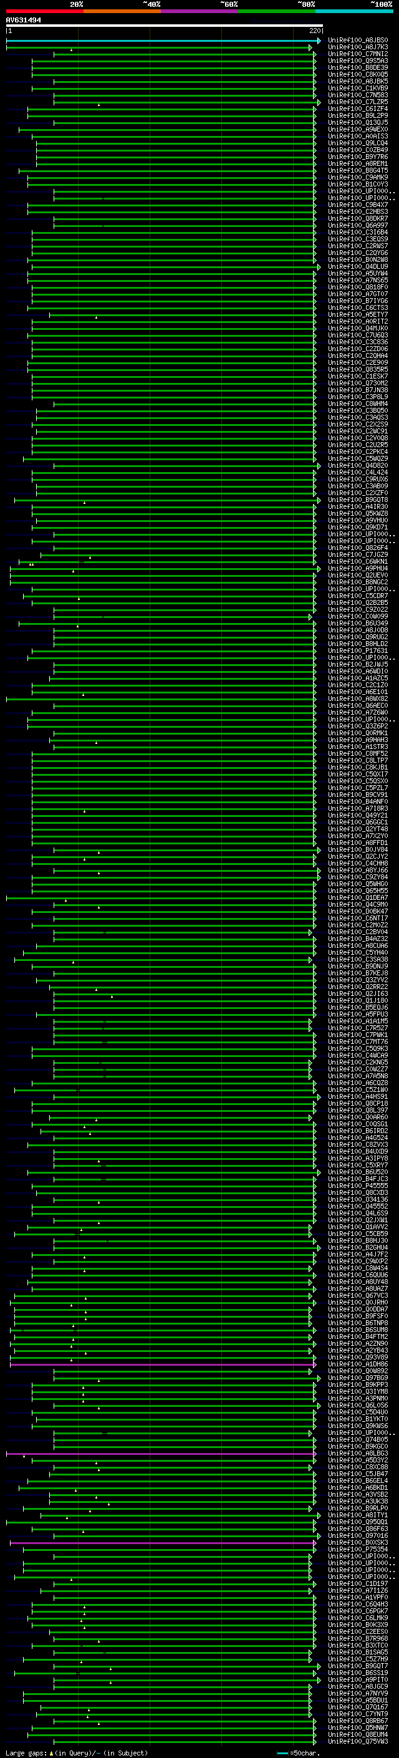Select label UniRef100_Q5KWZ8
The width and height of the screenshot is (399, 1758).
click(358, 513)
